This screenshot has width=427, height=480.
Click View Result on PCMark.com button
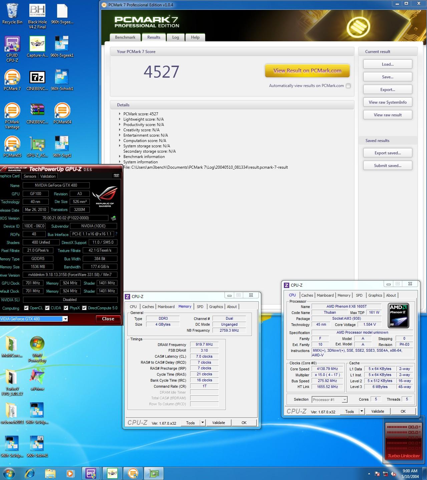tap(307, 71)
